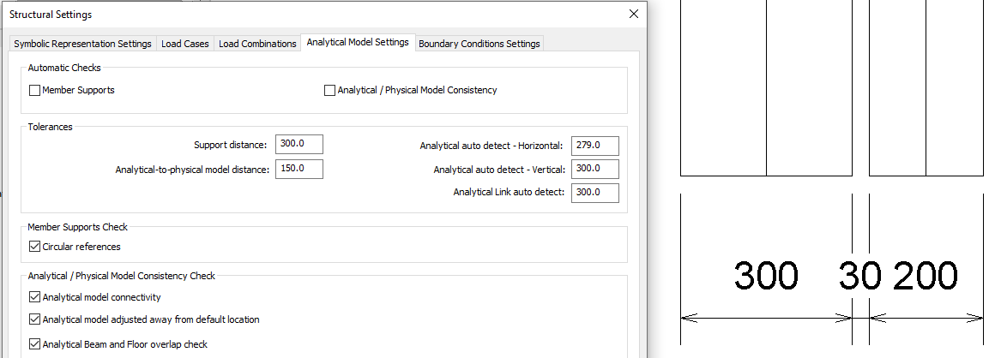
Task: Click the Analytical Link auto detect label
Action: 509,192
